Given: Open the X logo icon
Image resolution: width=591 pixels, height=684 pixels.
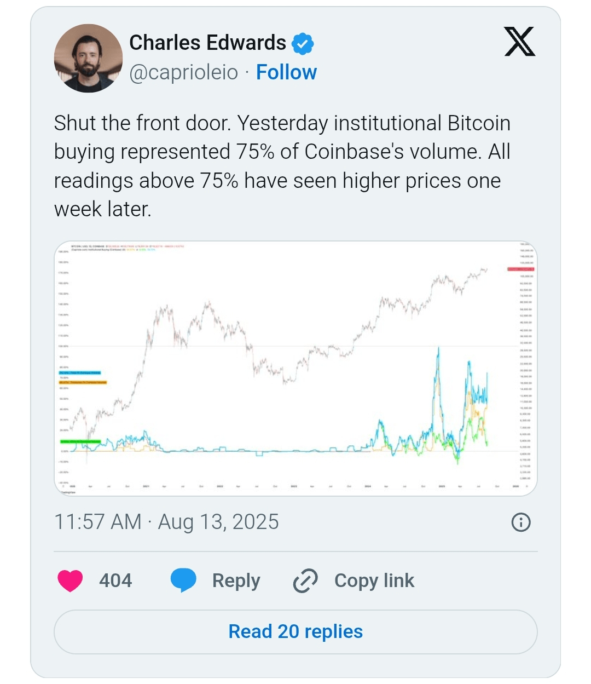Looking at the screenshot, I should (519, 42).
